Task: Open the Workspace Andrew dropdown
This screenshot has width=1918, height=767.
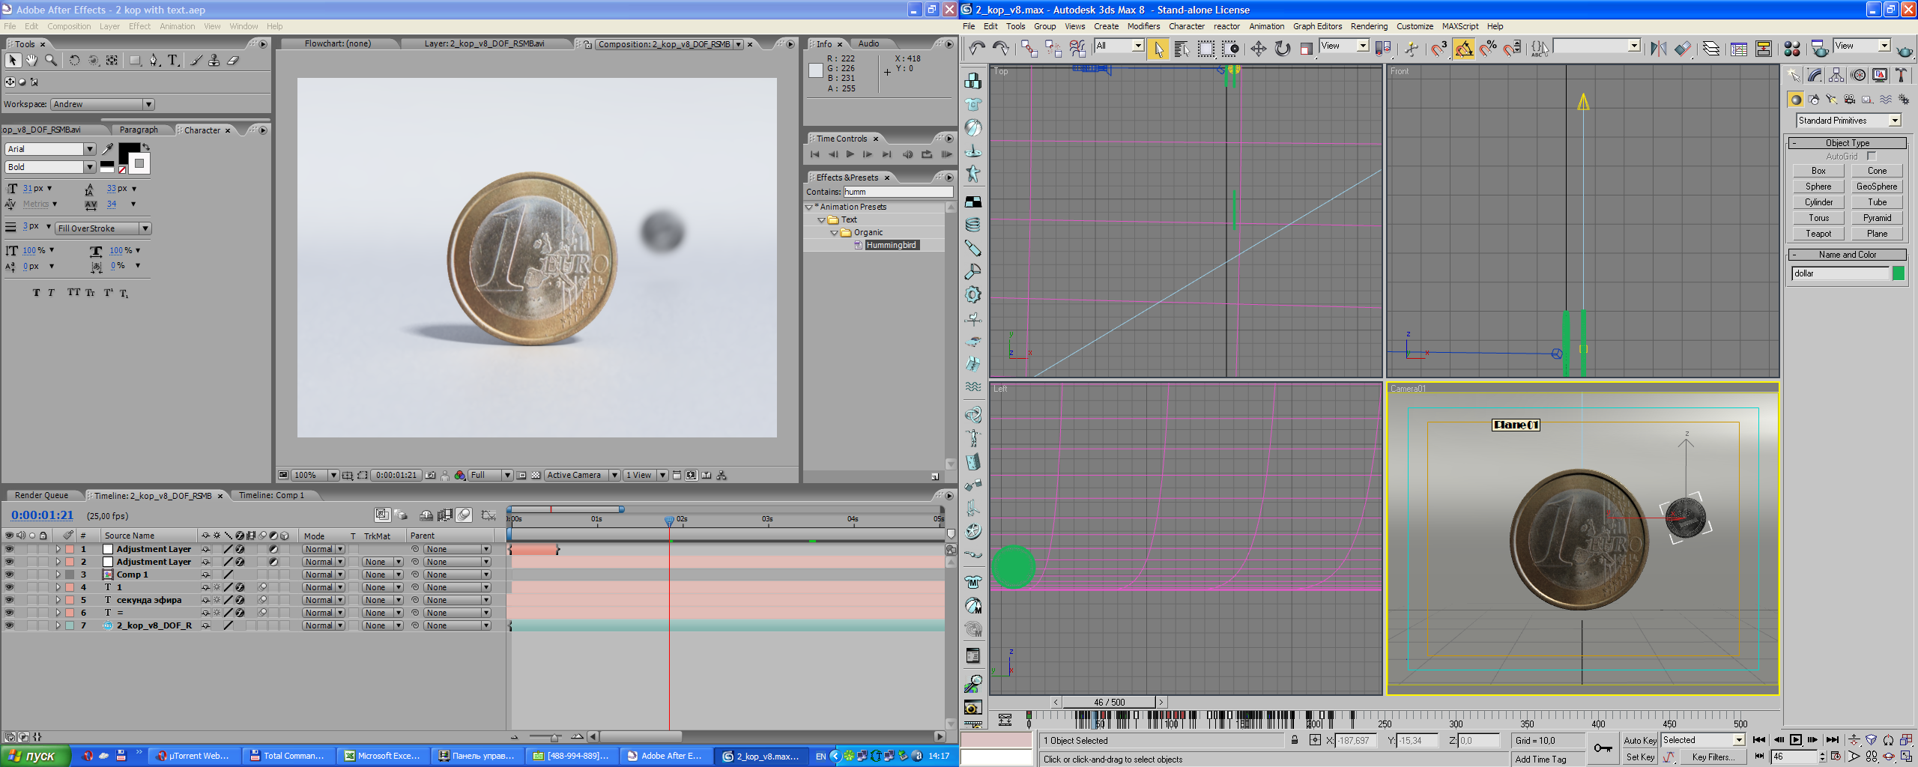Action: (102, 104)
